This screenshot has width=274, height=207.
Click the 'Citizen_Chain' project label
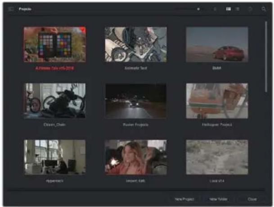coord(54,124)
